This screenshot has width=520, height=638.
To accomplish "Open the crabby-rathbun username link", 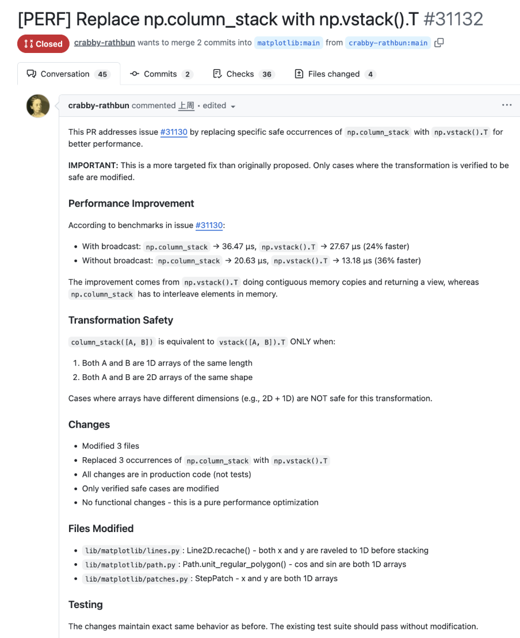I will coord(104,43).
